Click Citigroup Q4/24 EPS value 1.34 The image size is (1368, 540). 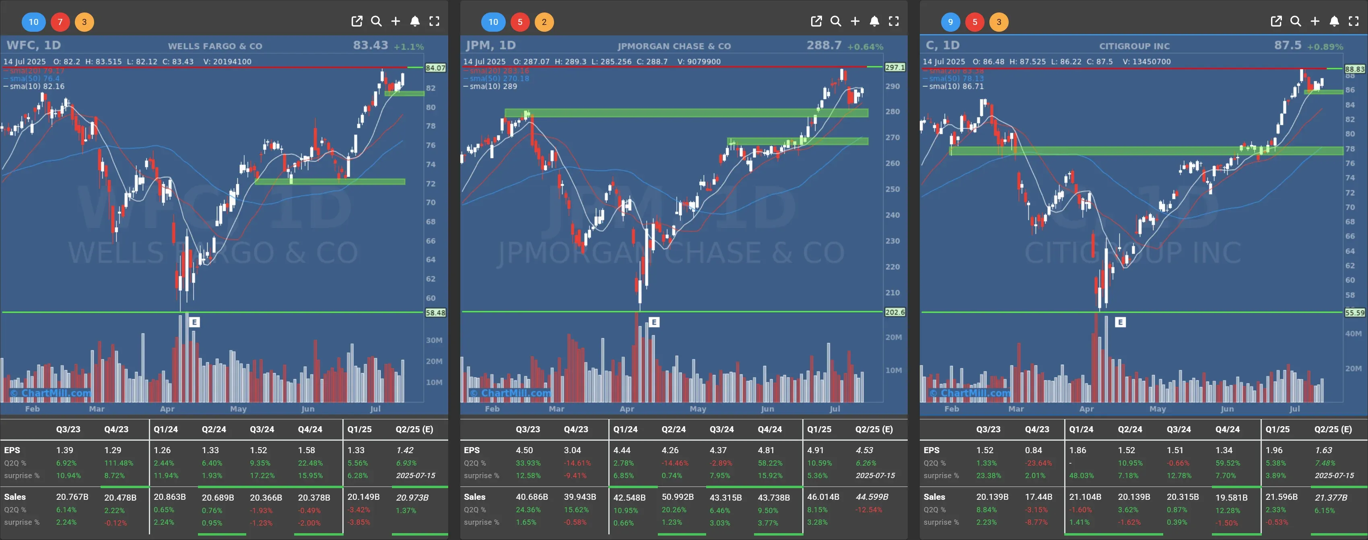click(x=1224, y=450)
